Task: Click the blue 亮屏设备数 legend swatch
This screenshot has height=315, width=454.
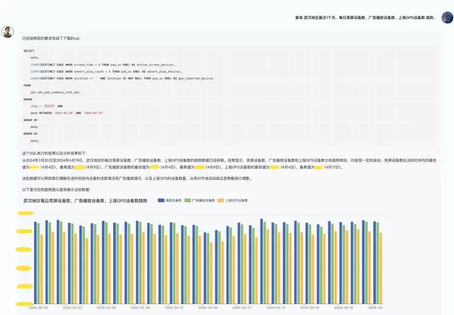Action: [160, 200]
